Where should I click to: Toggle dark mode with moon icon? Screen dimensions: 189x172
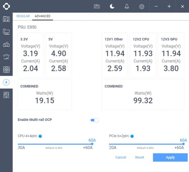click(x=112, y=6)
